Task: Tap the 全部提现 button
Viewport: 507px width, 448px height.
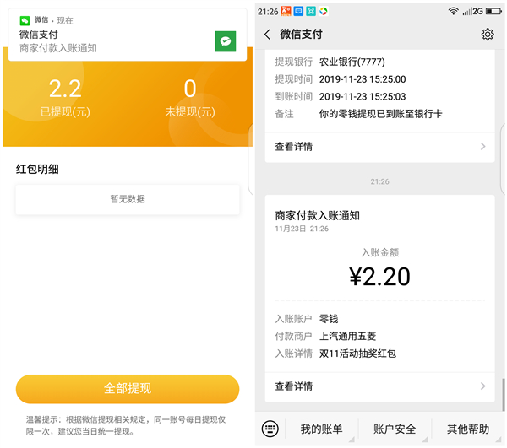Action: [x=128, y=389]
